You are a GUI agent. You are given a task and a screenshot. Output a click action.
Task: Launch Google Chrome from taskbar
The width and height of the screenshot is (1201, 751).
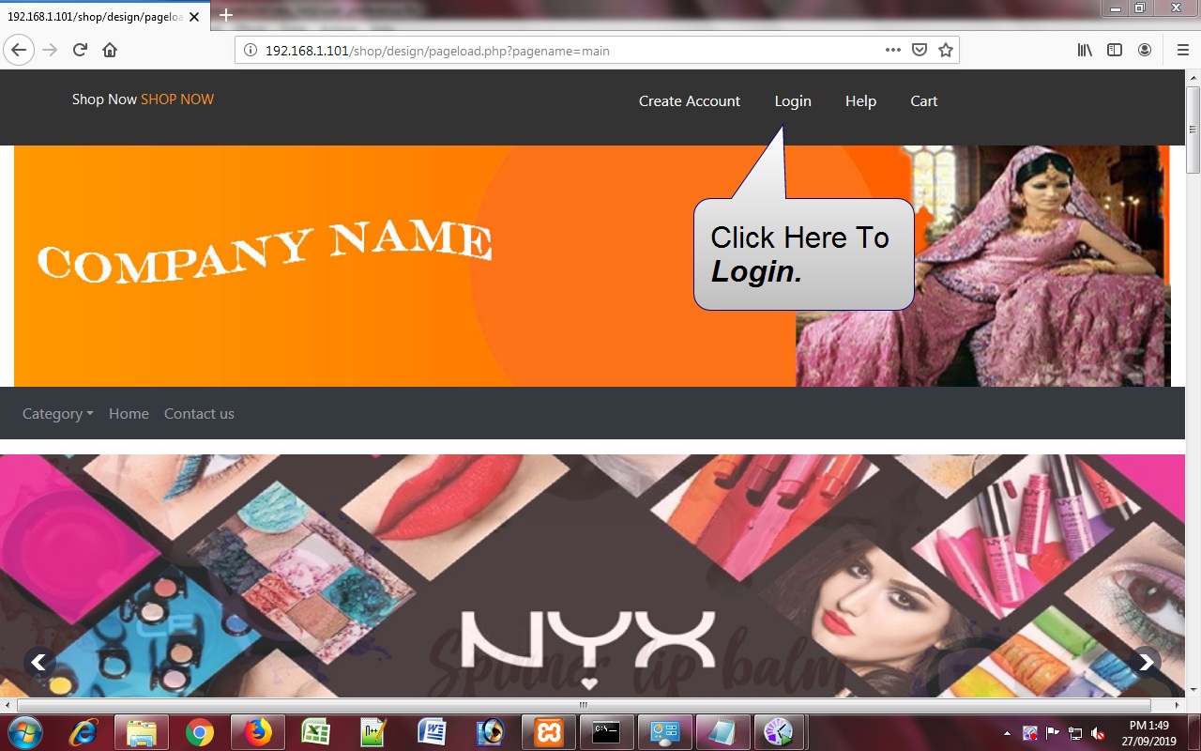(199, 731)
